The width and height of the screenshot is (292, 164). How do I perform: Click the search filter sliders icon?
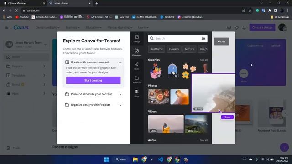click(x=203, y=38)
